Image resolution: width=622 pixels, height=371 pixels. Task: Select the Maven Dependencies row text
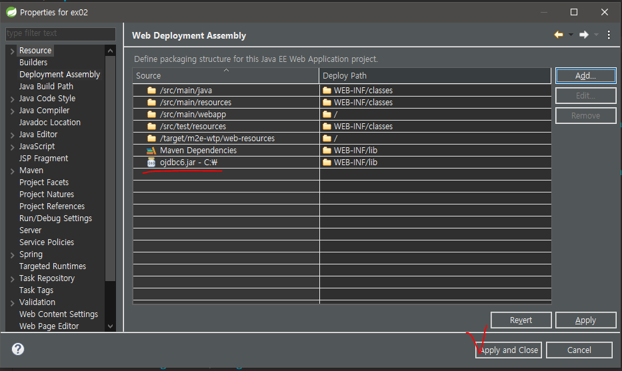[x=198, y=151]
